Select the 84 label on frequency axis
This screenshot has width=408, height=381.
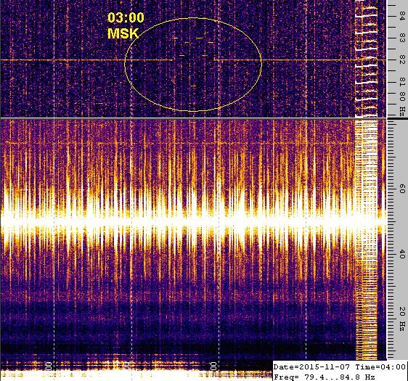point(401,15)
